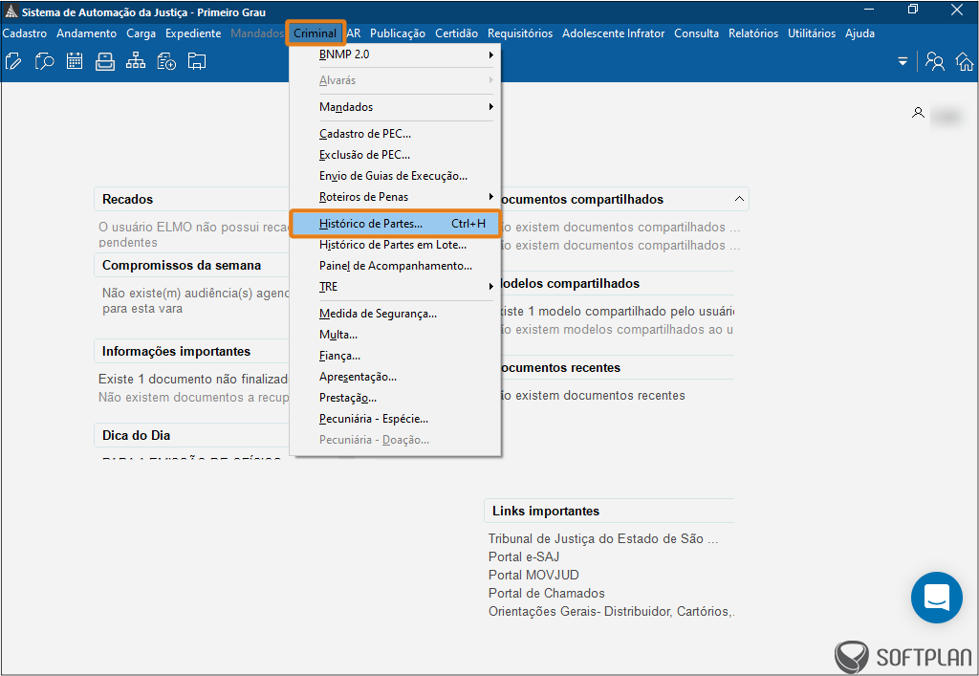Click the folder toolbar icon
Screen dimensions: 979x676
click(x=197, y=61)
